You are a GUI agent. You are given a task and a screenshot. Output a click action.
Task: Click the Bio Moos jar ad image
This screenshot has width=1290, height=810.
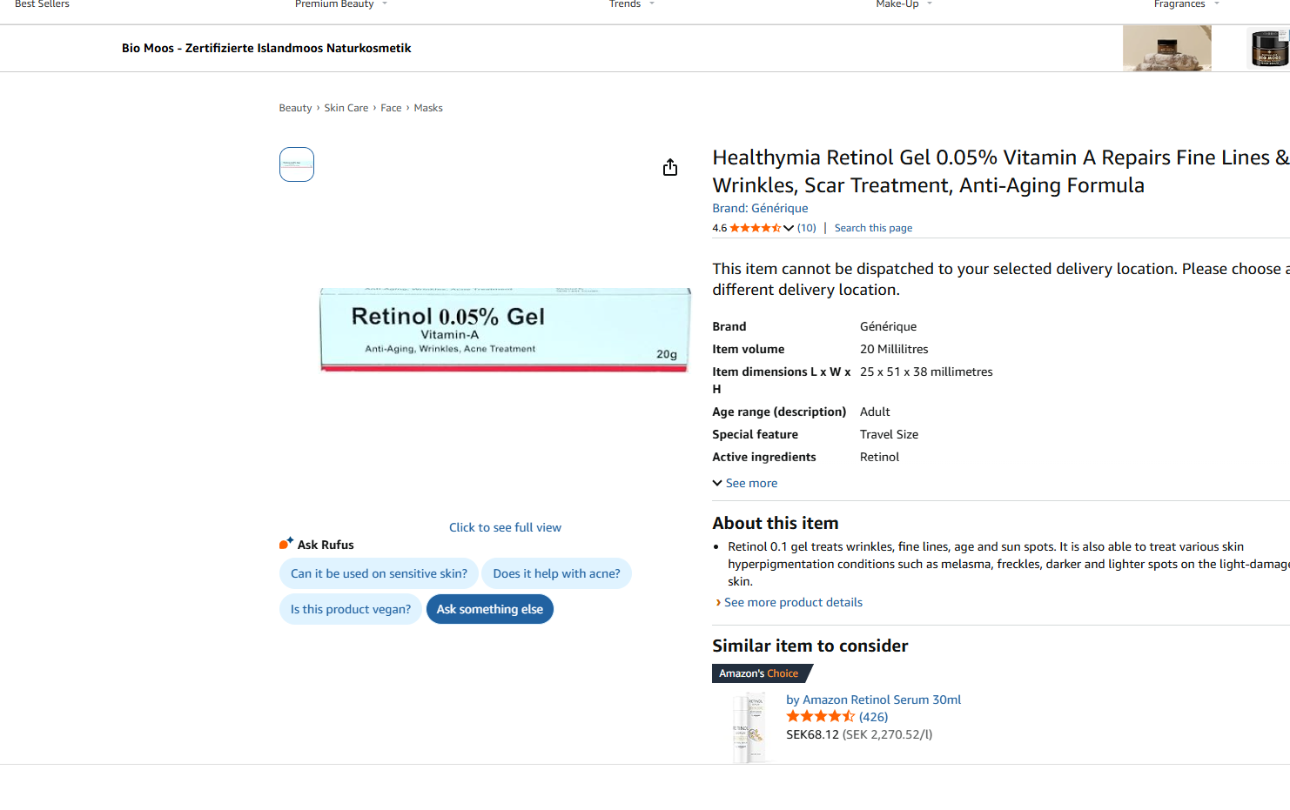(1269, 48)
